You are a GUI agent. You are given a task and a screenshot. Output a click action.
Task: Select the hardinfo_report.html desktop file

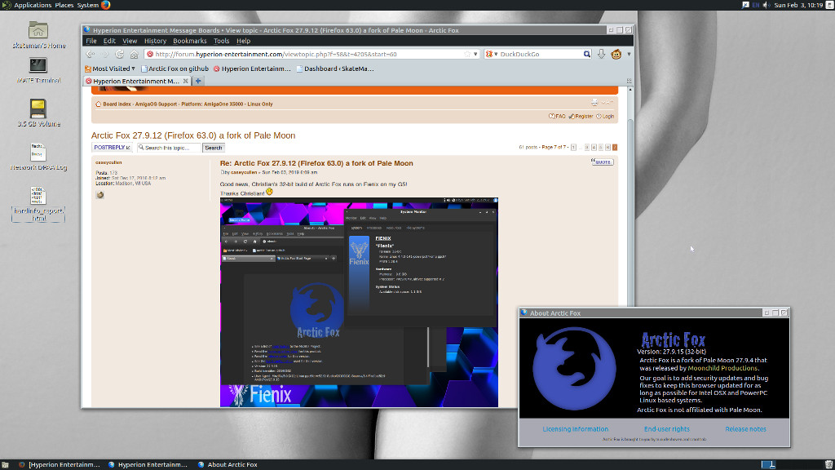(38, 204)
